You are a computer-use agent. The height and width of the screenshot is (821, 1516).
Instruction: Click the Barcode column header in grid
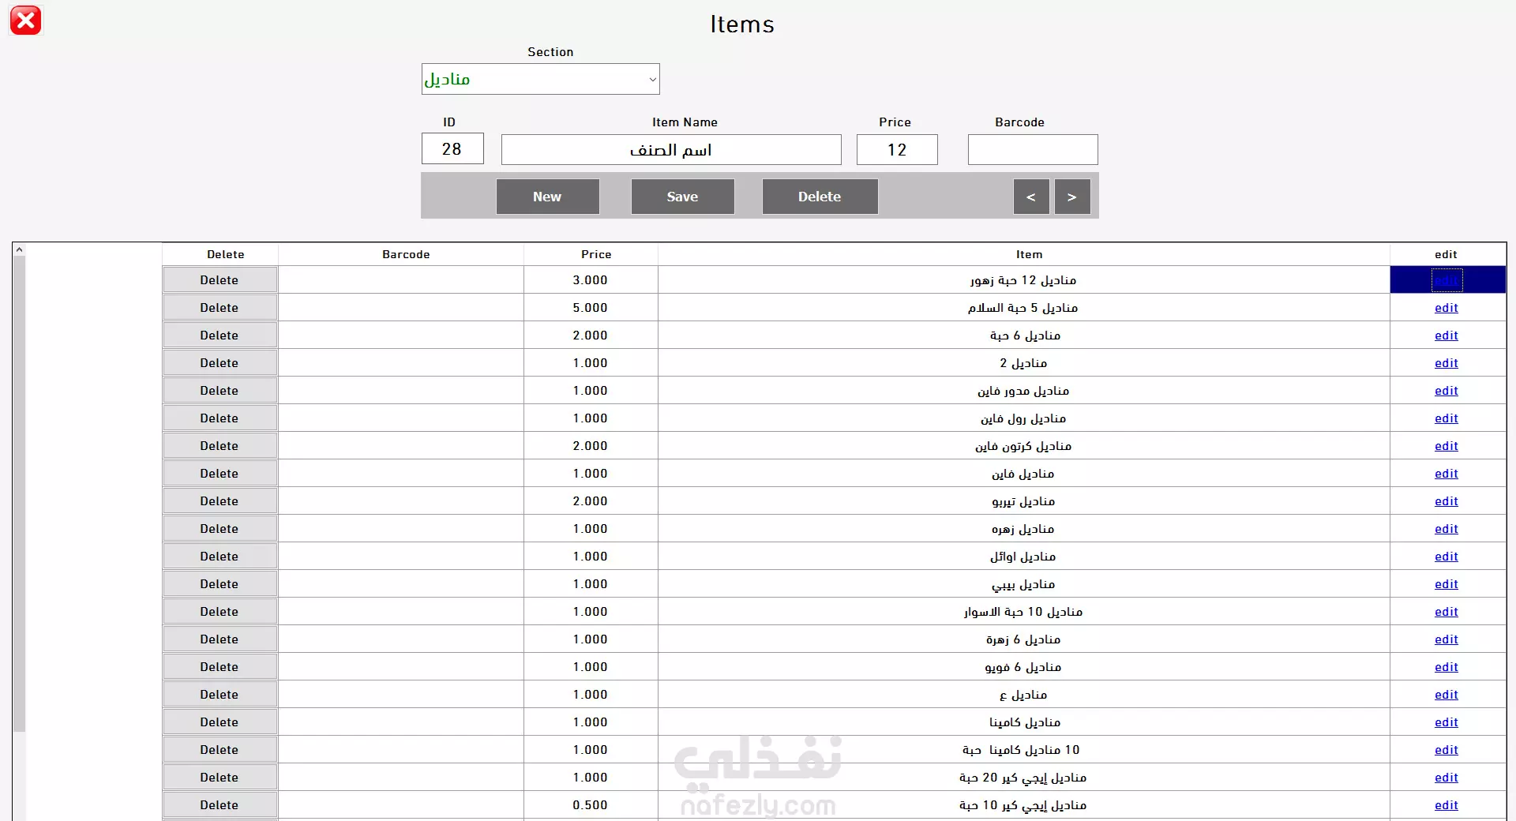406,254
